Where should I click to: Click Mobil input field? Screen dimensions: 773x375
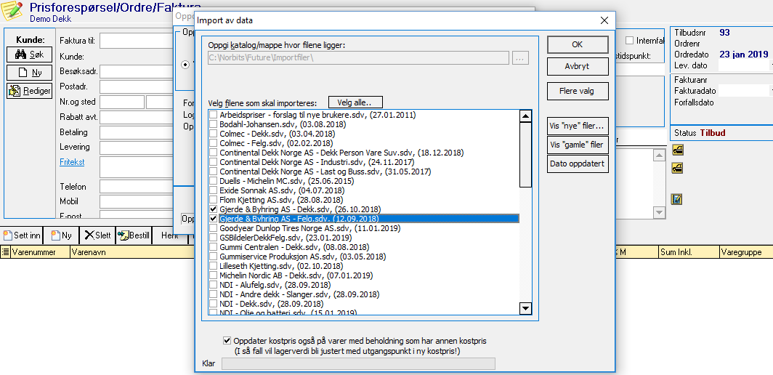[136, 201]
